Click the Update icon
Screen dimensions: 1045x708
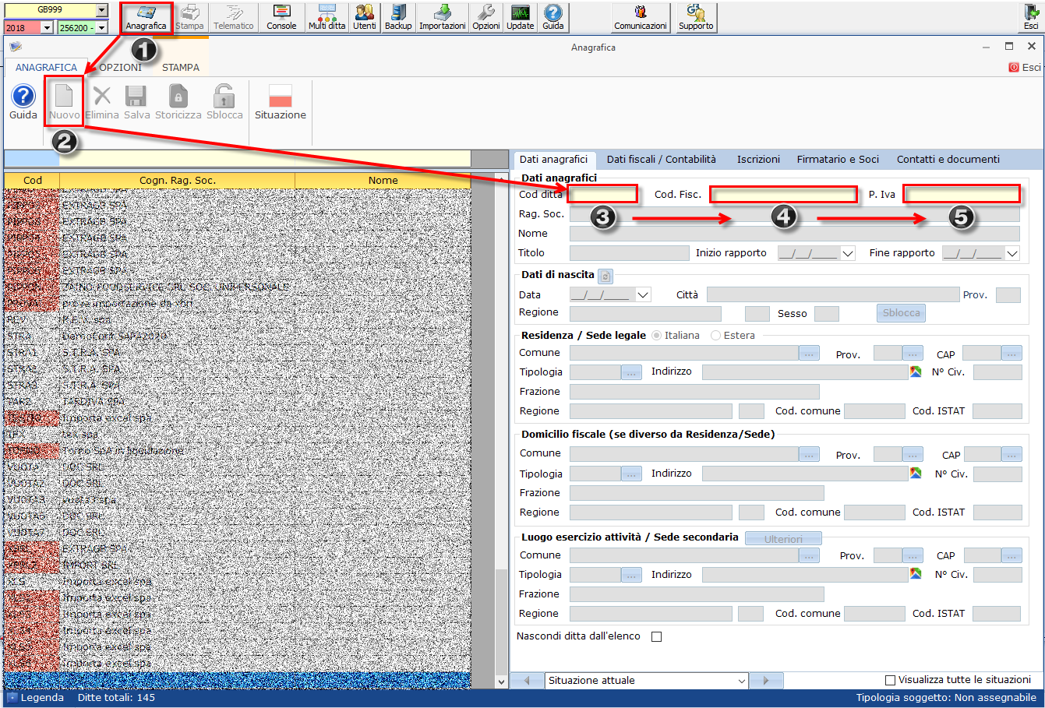520,17
